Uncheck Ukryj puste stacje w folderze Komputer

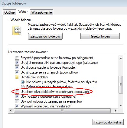tap(17, 67)
